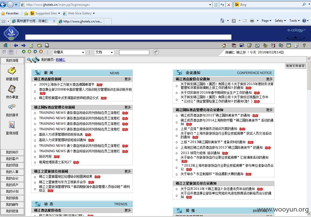Viewport: 311px width, 217px height.
Task: Click the 陈辅仁 breadcrumb link
Action: coord(61,60)
